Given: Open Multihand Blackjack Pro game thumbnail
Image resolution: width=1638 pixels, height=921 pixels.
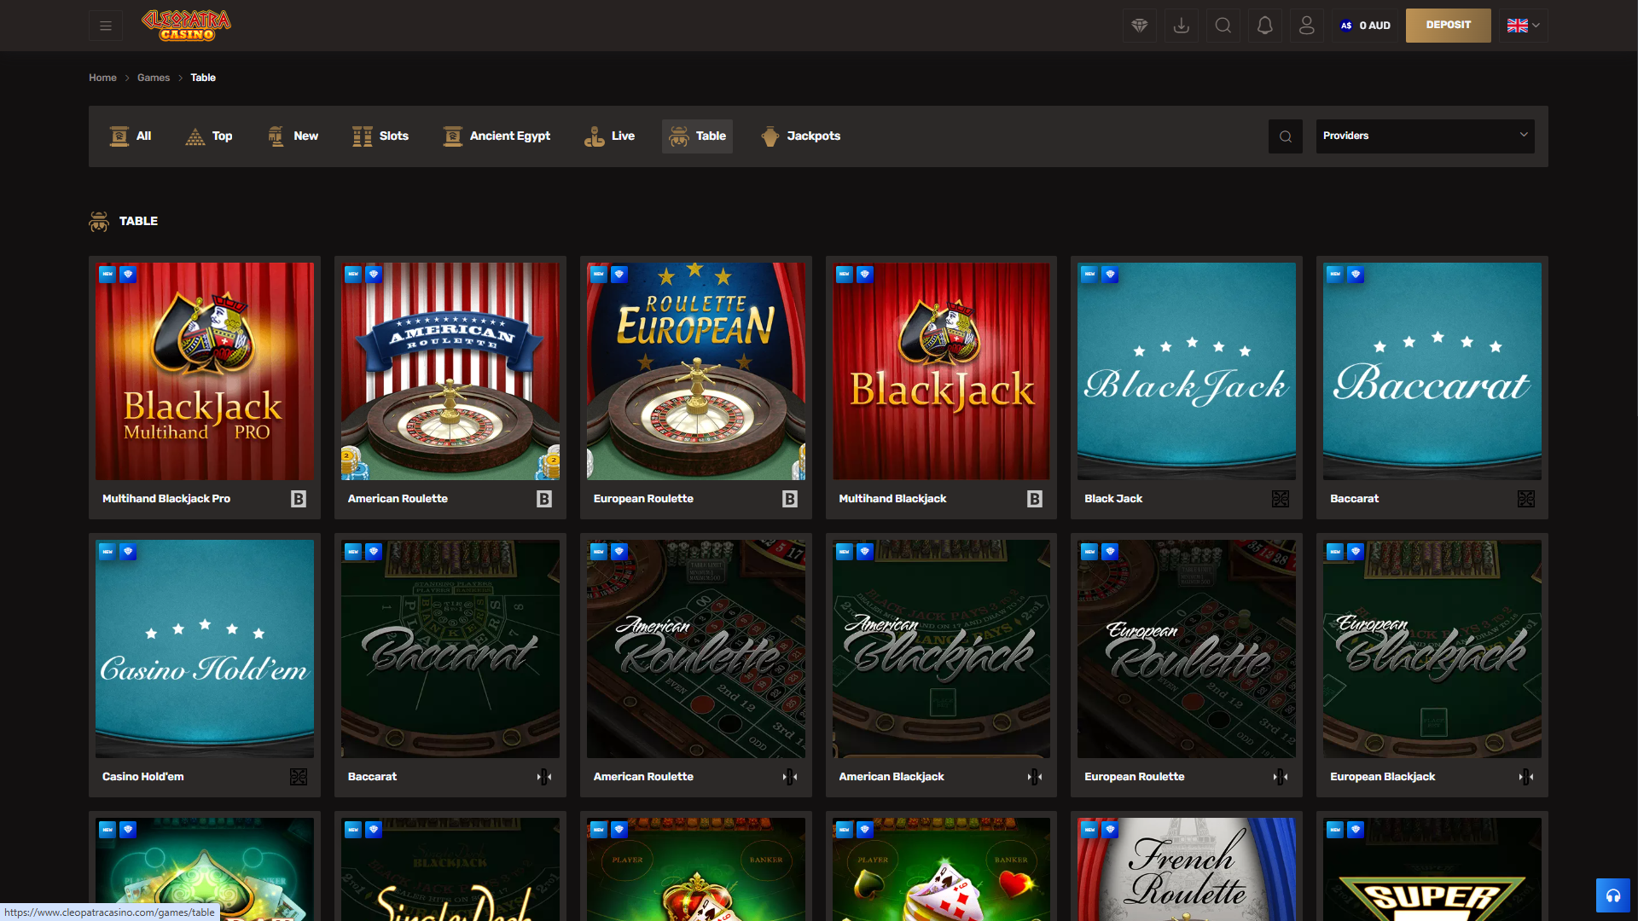Looking at the screenshot, I should point(205,371).
